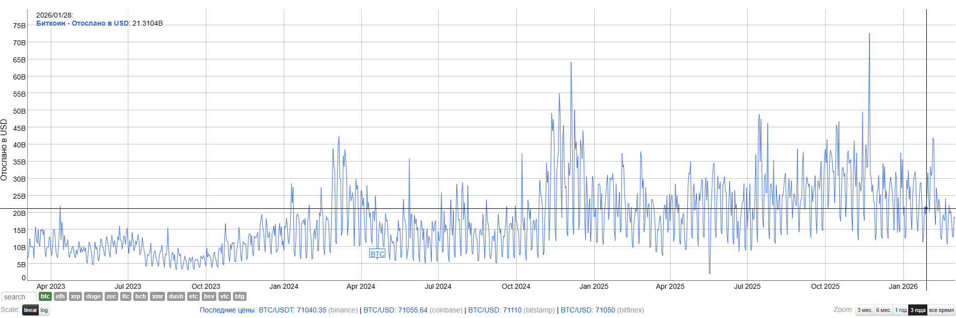Screen dimensions: 956x318
Task: Open the BTC/USD bitfinex price link
Action: 588,310
